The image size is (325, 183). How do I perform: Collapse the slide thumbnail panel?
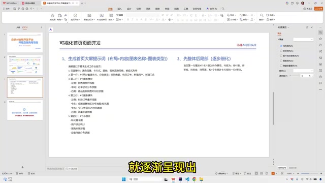click(x=41, y=27)
